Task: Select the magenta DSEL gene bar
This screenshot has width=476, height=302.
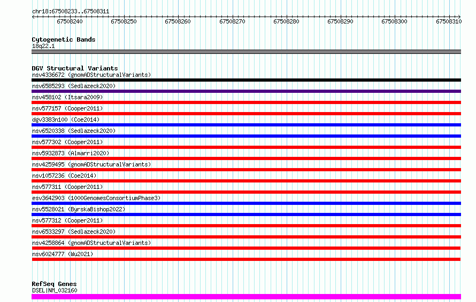Action: click(x=246, y=297)
